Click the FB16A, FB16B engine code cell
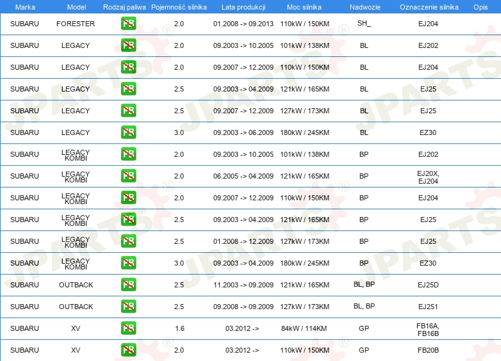 (428, 330)
